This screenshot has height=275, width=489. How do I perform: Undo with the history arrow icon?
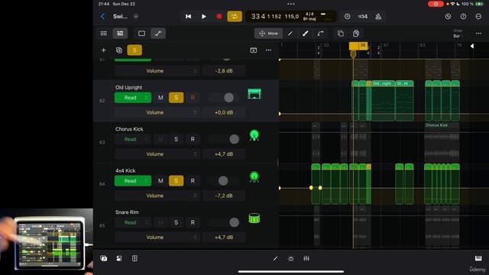click(449, 17)
